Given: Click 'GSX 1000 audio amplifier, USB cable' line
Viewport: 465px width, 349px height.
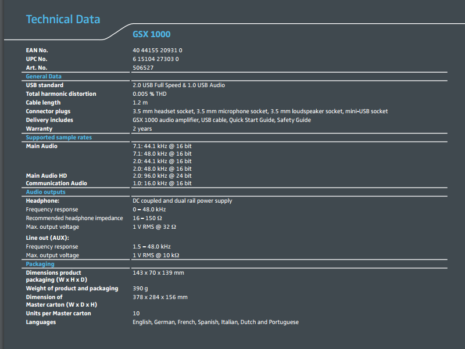Looking at the screenshot, I should click(x=221, y=120).
